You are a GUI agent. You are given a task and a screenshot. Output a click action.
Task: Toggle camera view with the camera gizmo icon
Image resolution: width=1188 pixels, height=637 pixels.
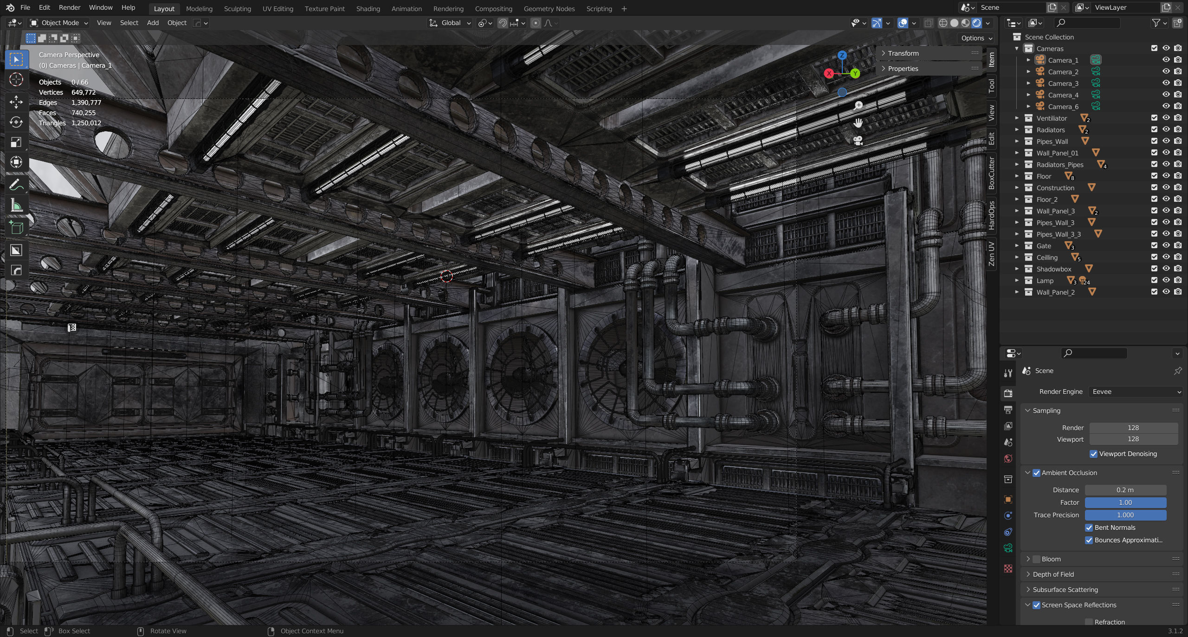[858, 141]
